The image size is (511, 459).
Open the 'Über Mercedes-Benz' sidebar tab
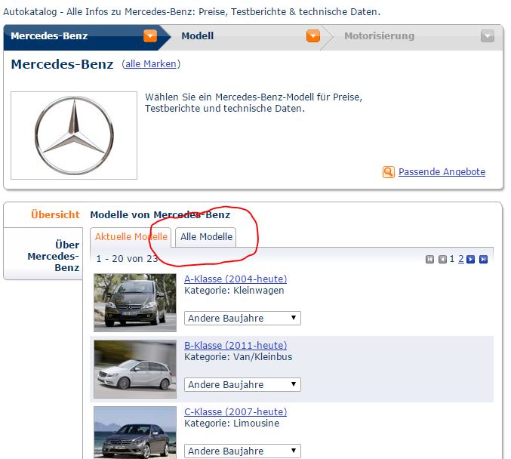click(x=54, y=256)
